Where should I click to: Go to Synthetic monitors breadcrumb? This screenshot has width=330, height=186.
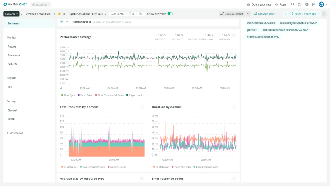pos(38,14)
